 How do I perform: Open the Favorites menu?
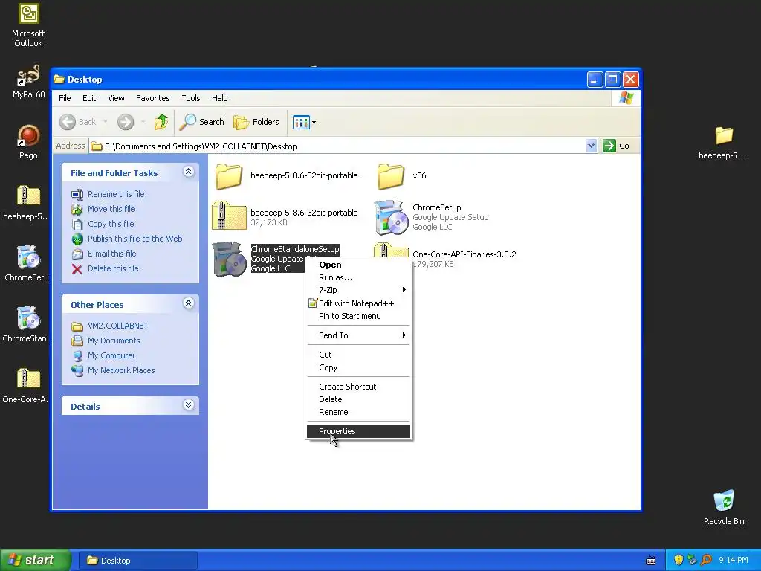153,98
